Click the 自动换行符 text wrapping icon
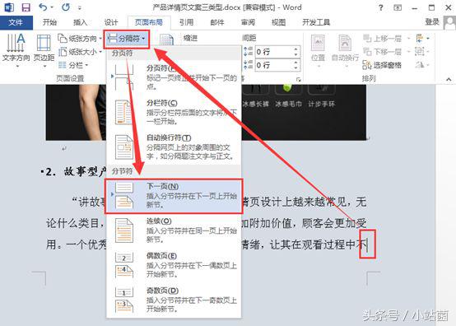 [124, 147]
